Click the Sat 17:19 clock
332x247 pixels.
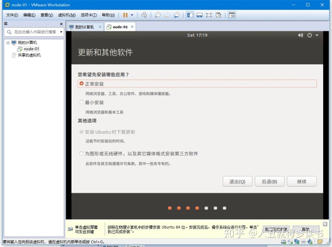[x=197, y=35]
